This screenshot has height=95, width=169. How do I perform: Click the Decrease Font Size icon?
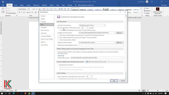coord(36,9)
